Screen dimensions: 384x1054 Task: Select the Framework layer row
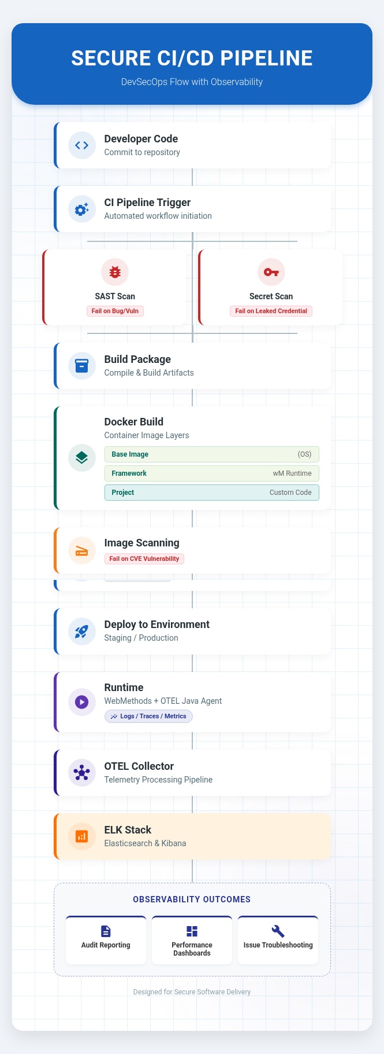point(212,473)
